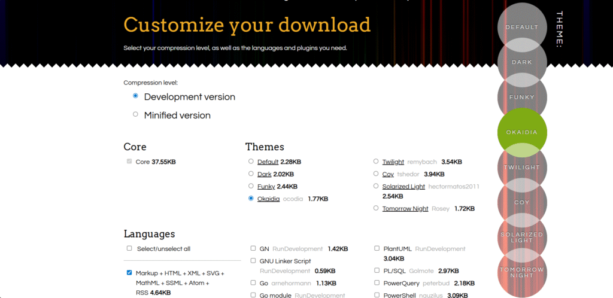Enable PowerQuery language checkbox
The image size is (613, 298).
tap(377, 282)
